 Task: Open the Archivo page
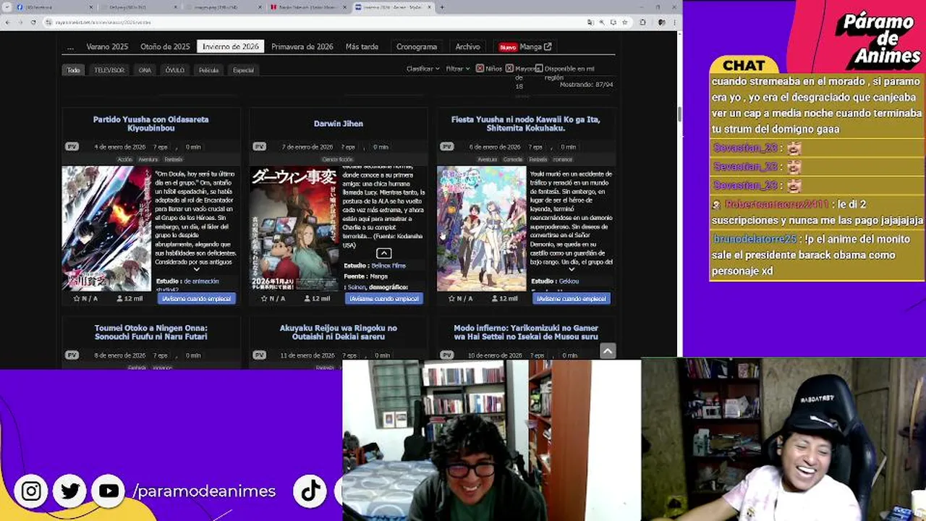tap(467, 46)
